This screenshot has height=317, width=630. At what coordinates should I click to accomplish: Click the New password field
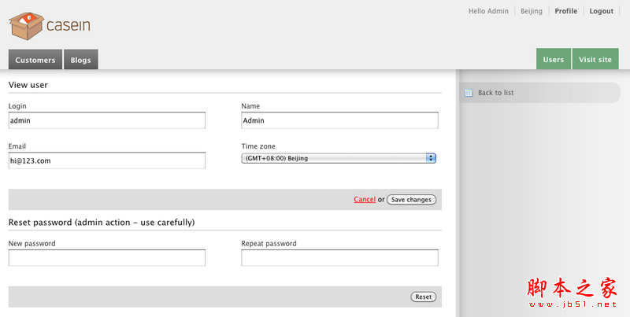pos(107,258)
